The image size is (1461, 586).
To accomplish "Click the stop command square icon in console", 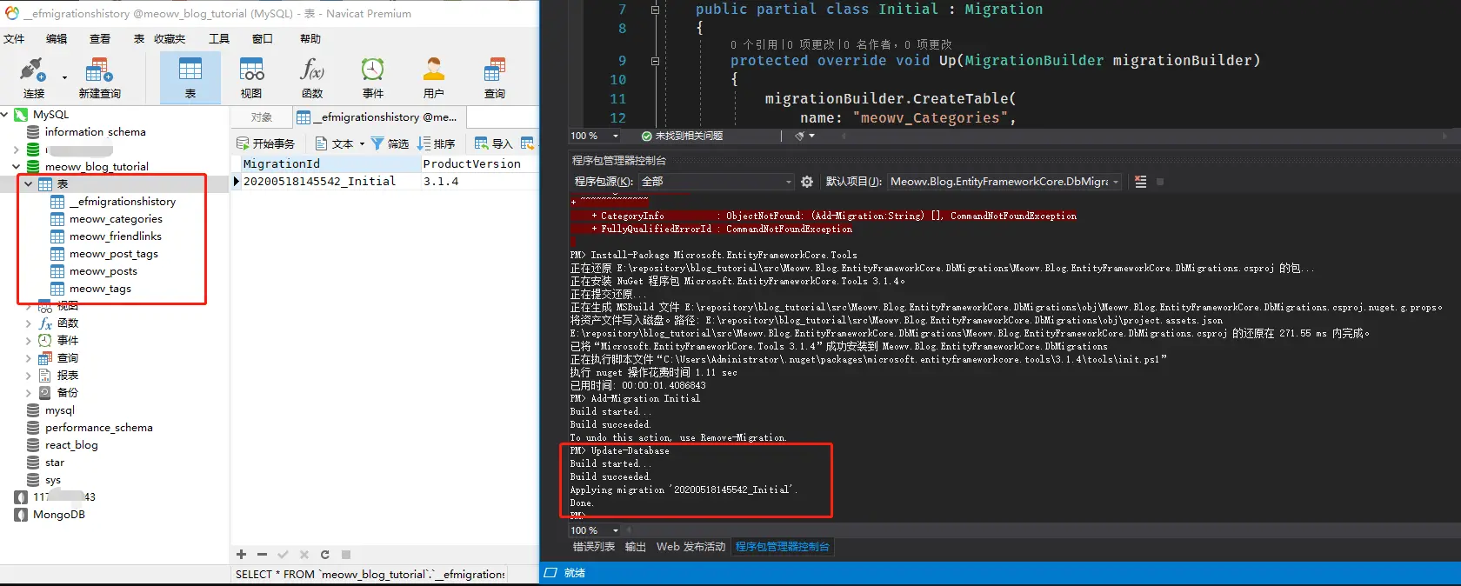I will pos(1160,182).
